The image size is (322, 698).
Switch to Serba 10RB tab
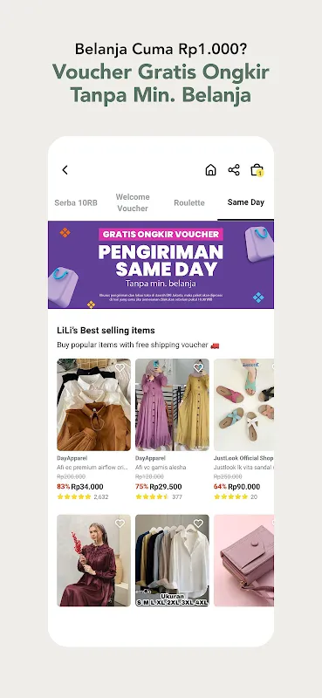[76, 202]
